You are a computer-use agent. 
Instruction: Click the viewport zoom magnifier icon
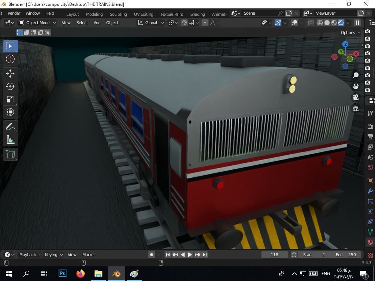tap(356, 75)
